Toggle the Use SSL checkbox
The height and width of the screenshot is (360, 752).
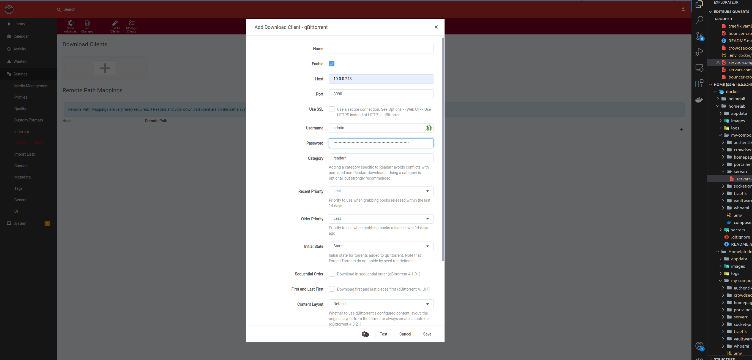pos(332,109)
